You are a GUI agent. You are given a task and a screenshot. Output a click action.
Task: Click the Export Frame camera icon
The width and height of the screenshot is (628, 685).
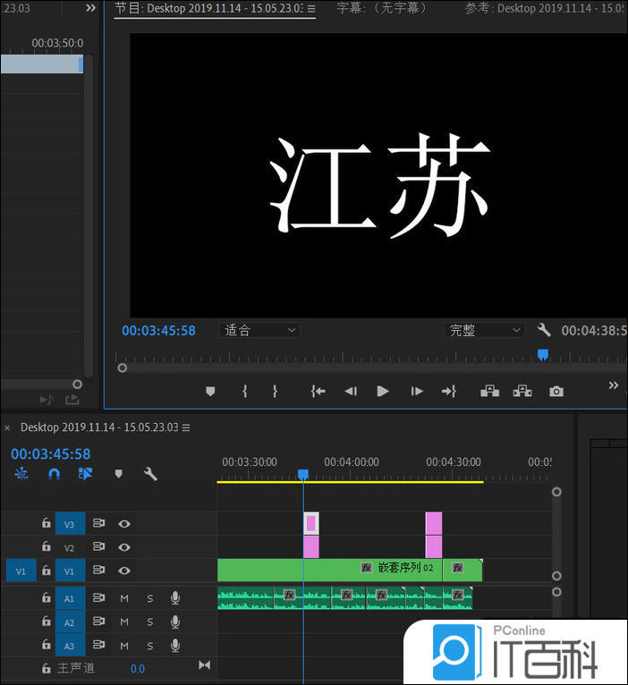pyautogui.click(x=556, y=391)
